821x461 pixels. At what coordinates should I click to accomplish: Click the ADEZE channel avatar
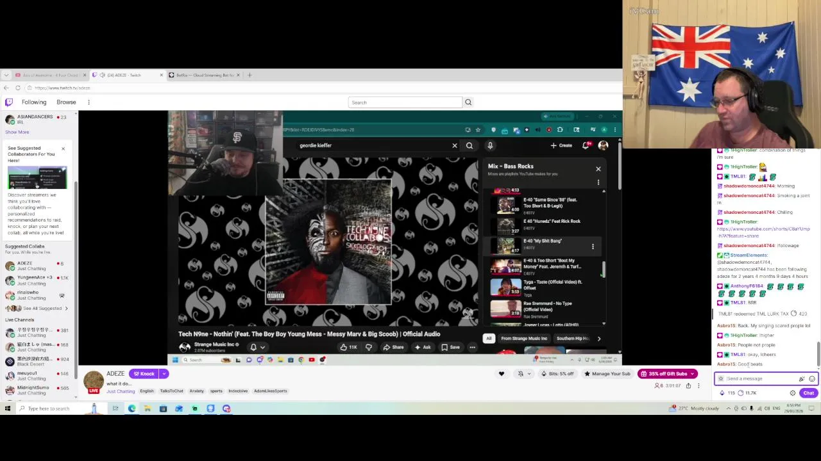pos(94,380)
